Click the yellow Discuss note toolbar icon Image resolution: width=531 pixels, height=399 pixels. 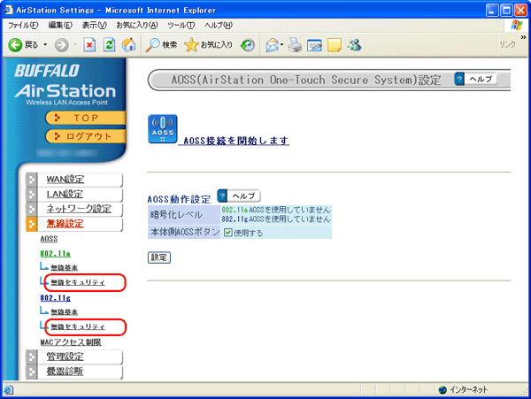pos(335,45)
